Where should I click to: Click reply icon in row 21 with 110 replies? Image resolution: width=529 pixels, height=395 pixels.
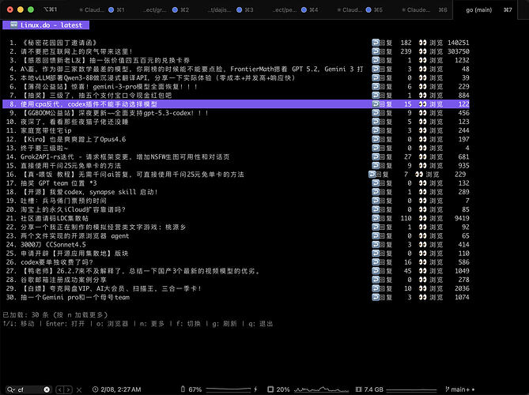click(376, 218)
